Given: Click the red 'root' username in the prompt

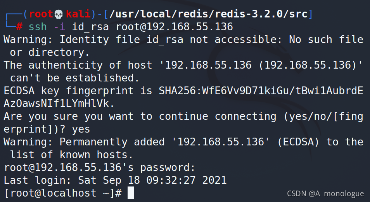Looking at the screenshot, I should point(41,14).
